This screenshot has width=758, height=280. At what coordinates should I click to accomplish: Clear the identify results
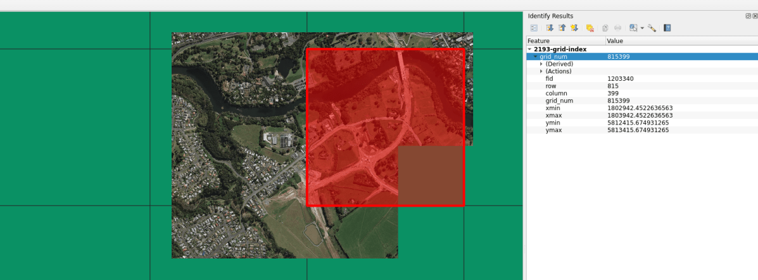[590, 28]
